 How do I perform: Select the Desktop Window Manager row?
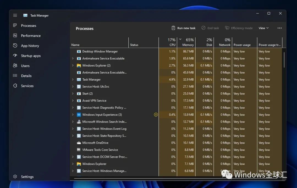point(176,51)
